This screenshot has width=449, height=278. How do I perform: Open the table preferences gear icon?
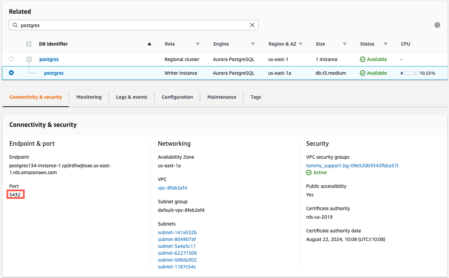click(437, 25)
